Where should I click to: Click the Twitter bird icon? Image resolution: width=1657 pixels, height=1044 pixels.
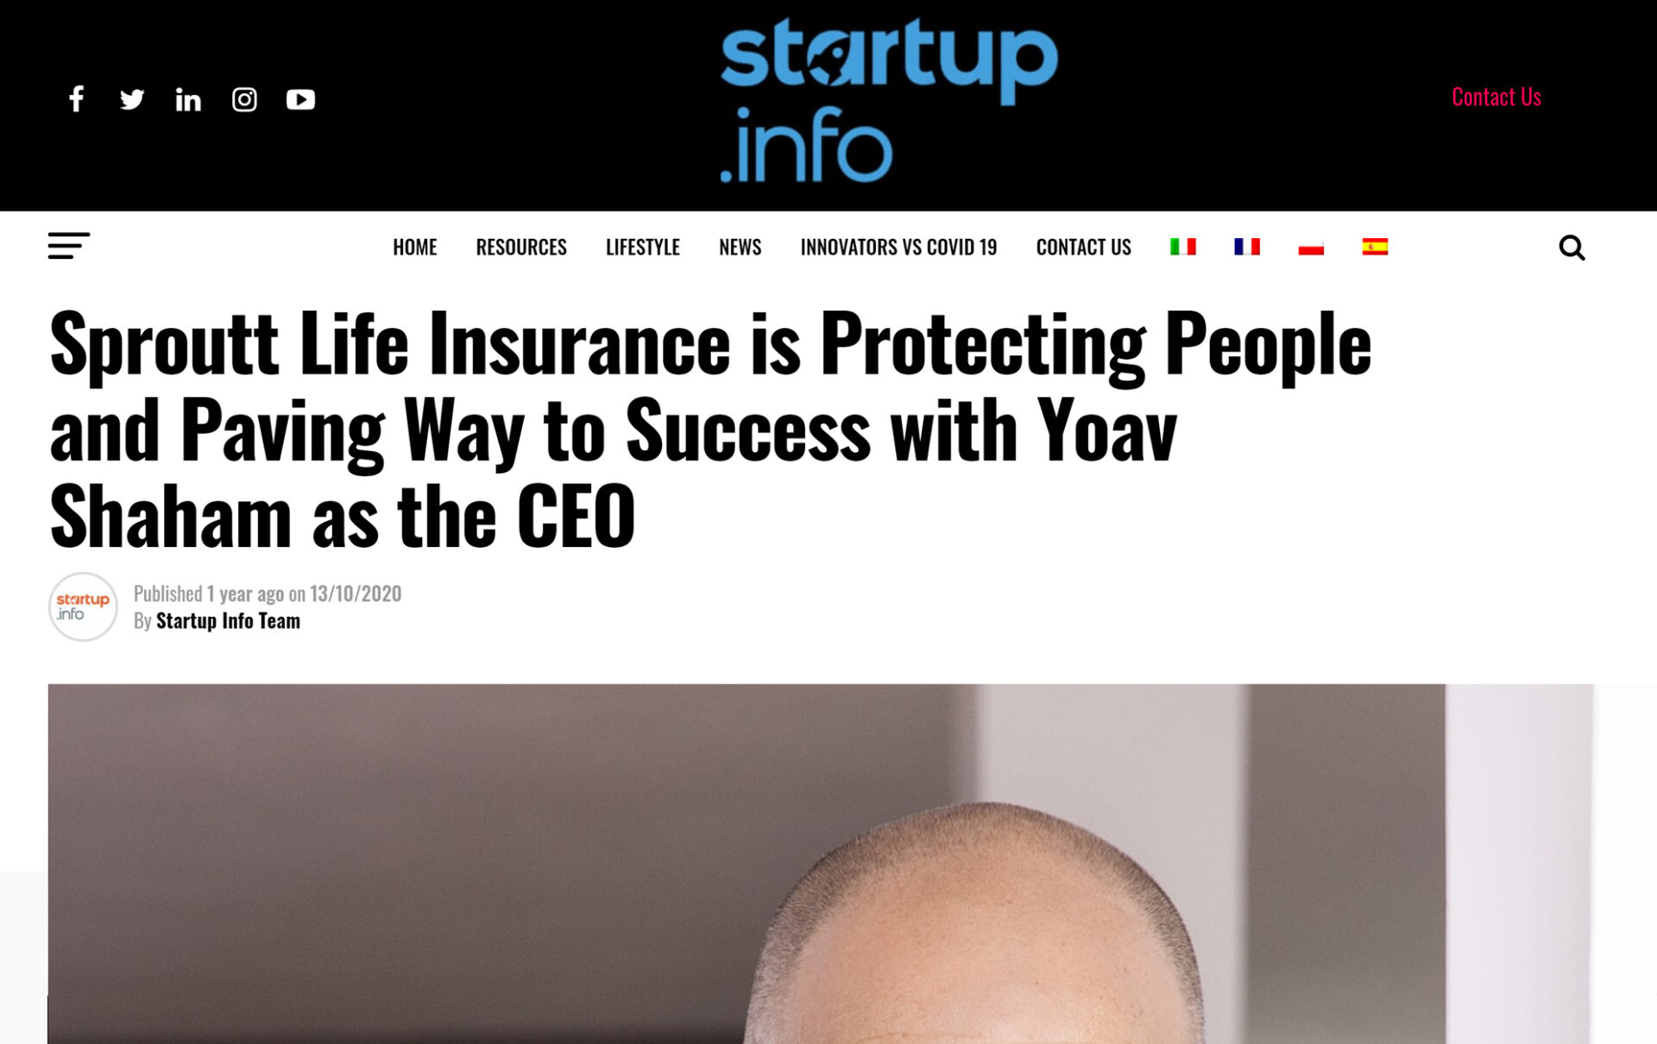[132, 99]
